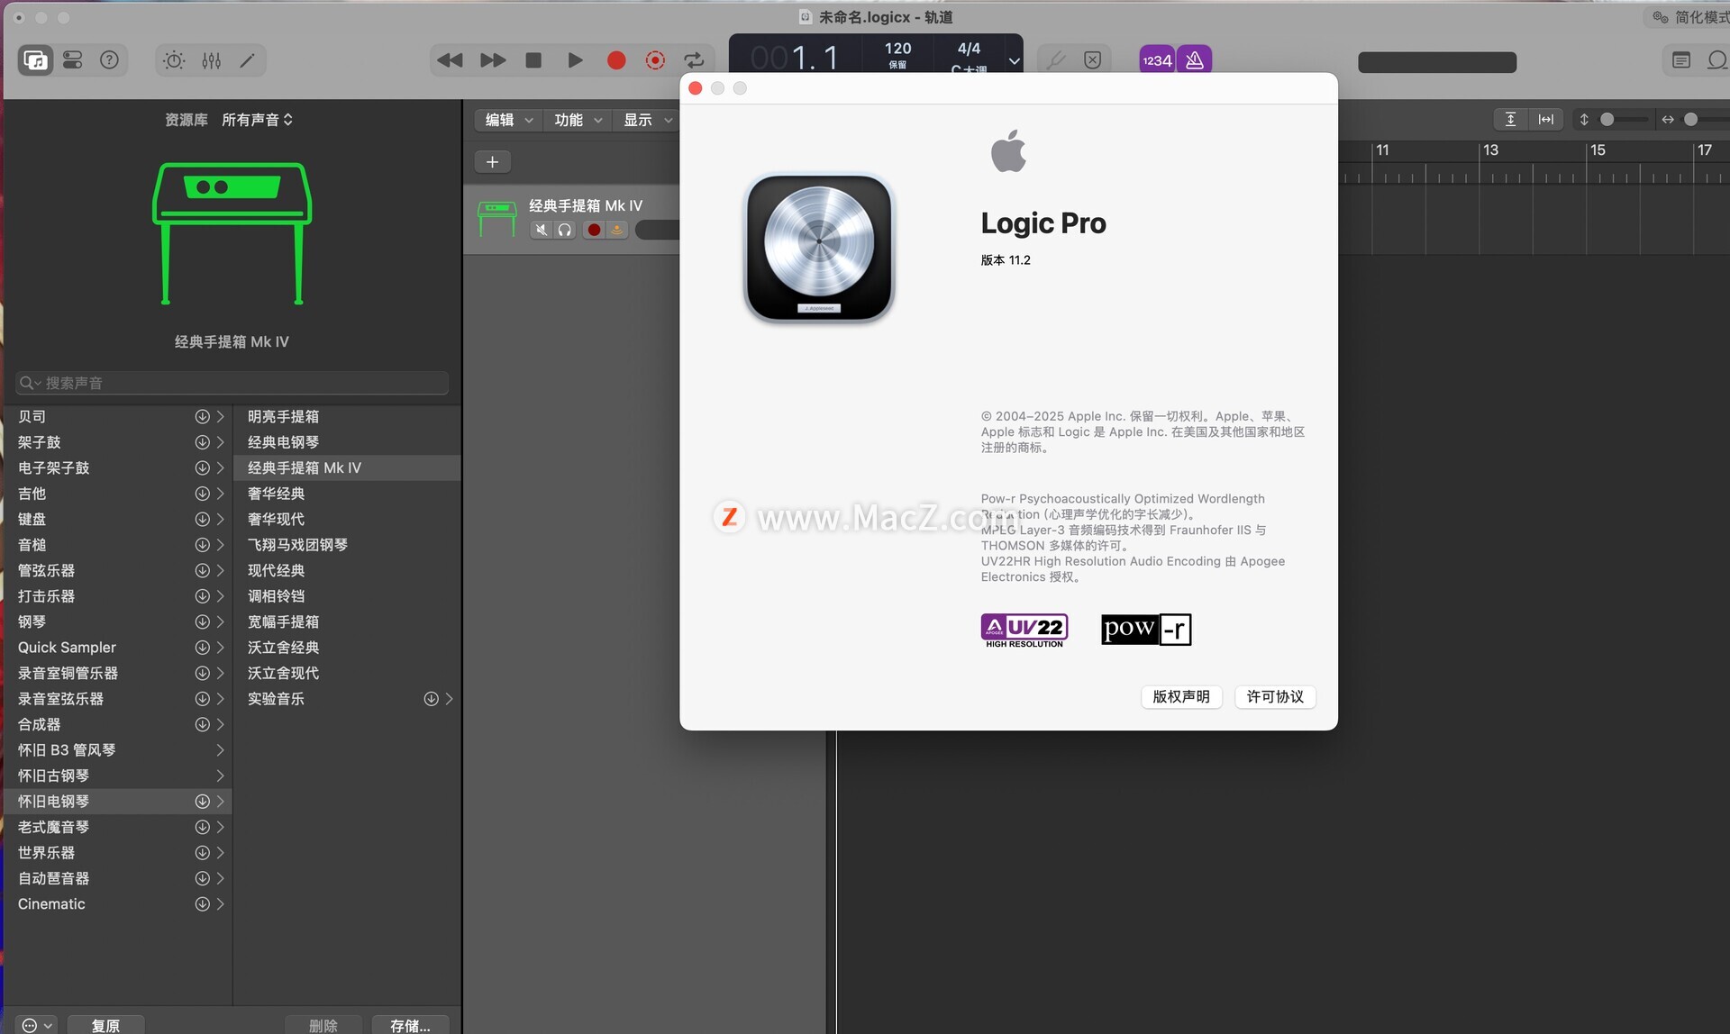Expand the 吉他 category arrow

(220, 494)
